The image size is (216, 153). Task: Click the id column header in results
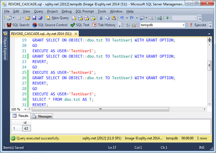pos(26,122)
